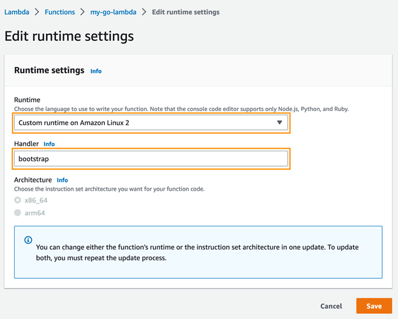Open the my-go-lambda breadcrumb link
Viewport: 398px width, 319px height.
113,12
